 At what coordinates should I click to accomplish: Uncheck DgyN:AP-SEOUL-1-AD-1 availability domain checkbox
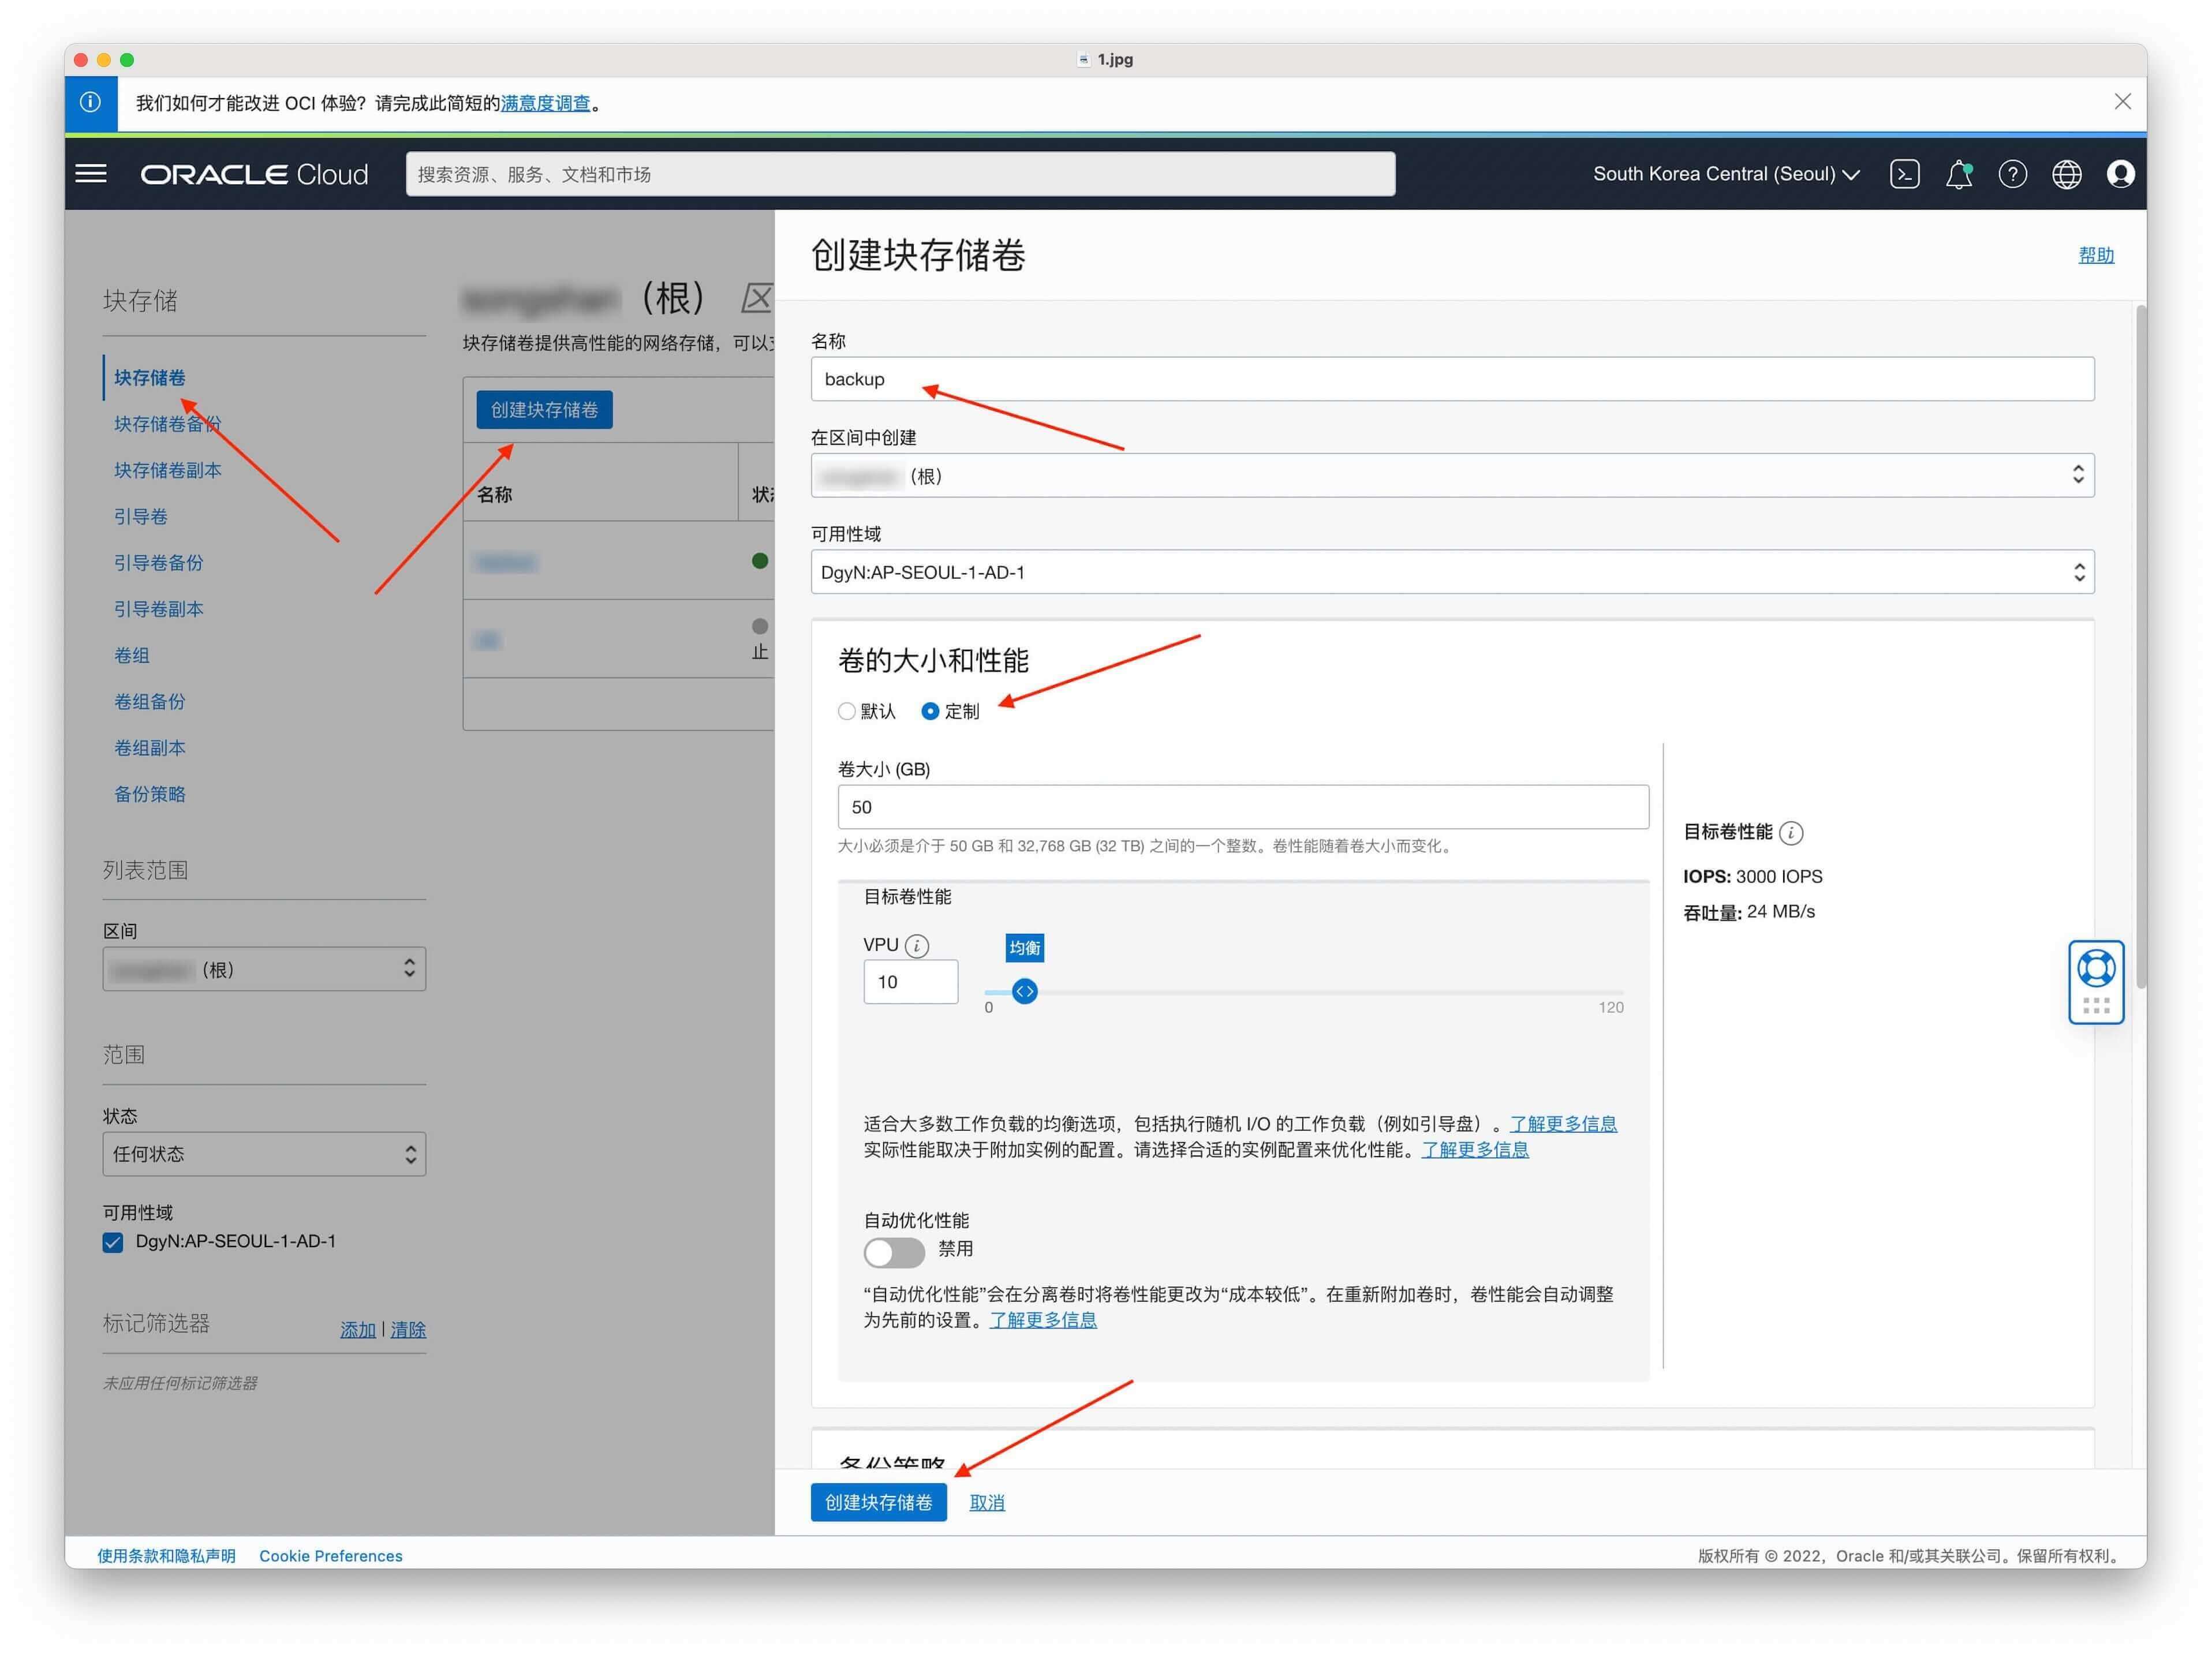(113, 1242)
